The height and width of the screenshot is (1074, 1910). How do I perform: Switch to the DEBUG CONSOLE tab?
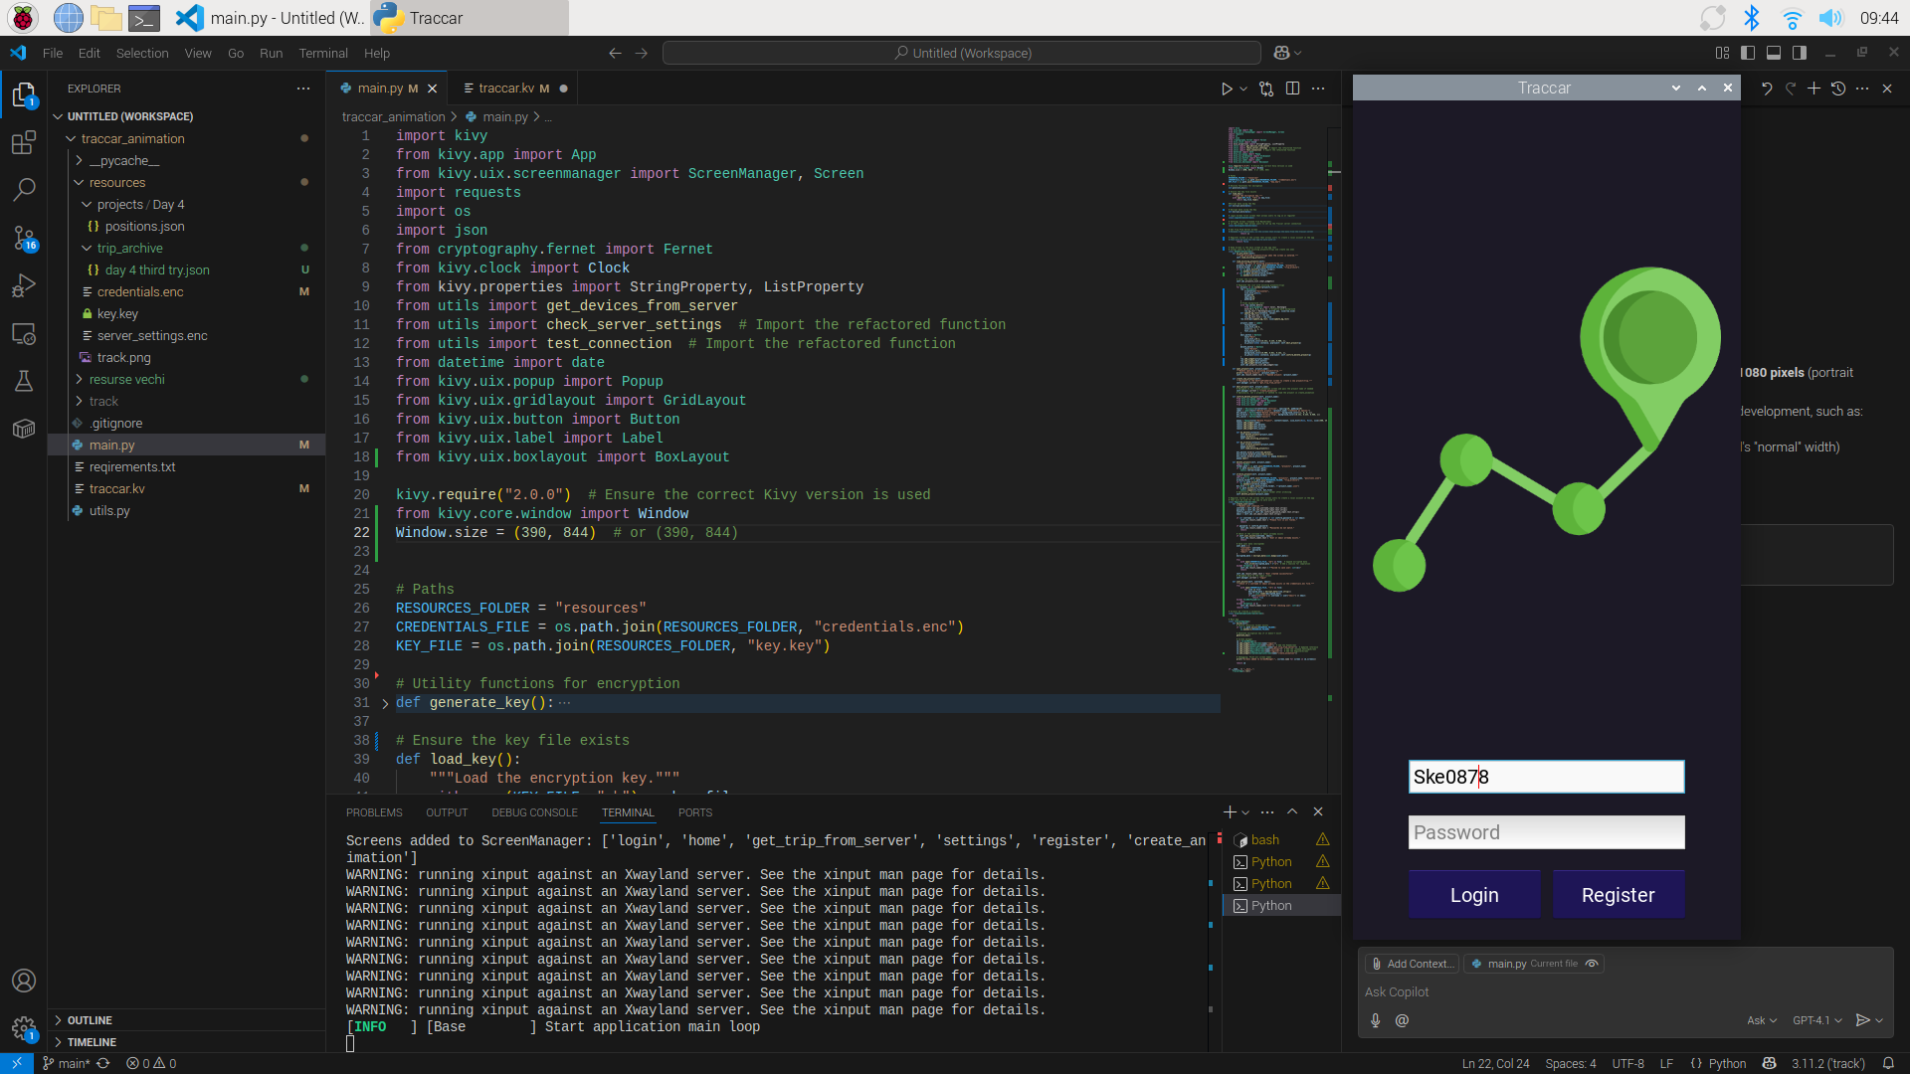(534, 812)
